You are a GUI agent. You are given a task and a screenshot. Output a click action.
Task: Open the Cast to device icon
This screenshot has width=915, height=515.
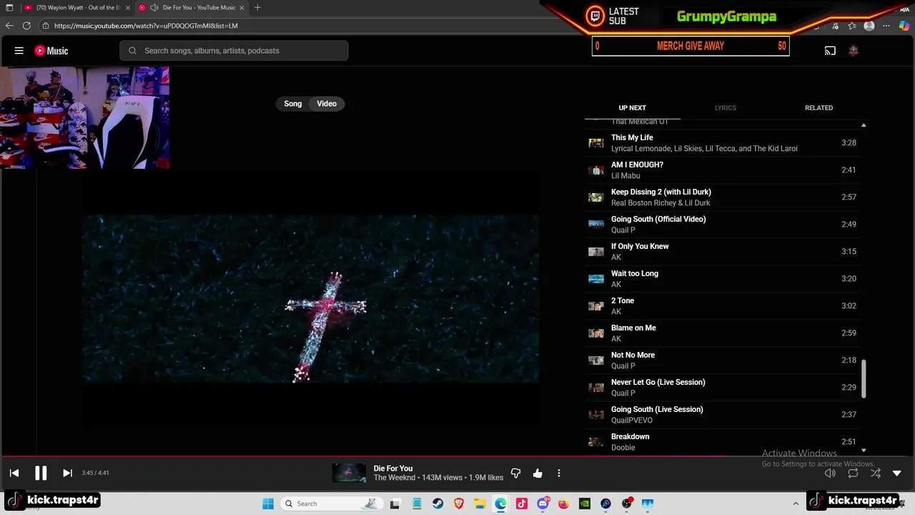coord(830,51)
